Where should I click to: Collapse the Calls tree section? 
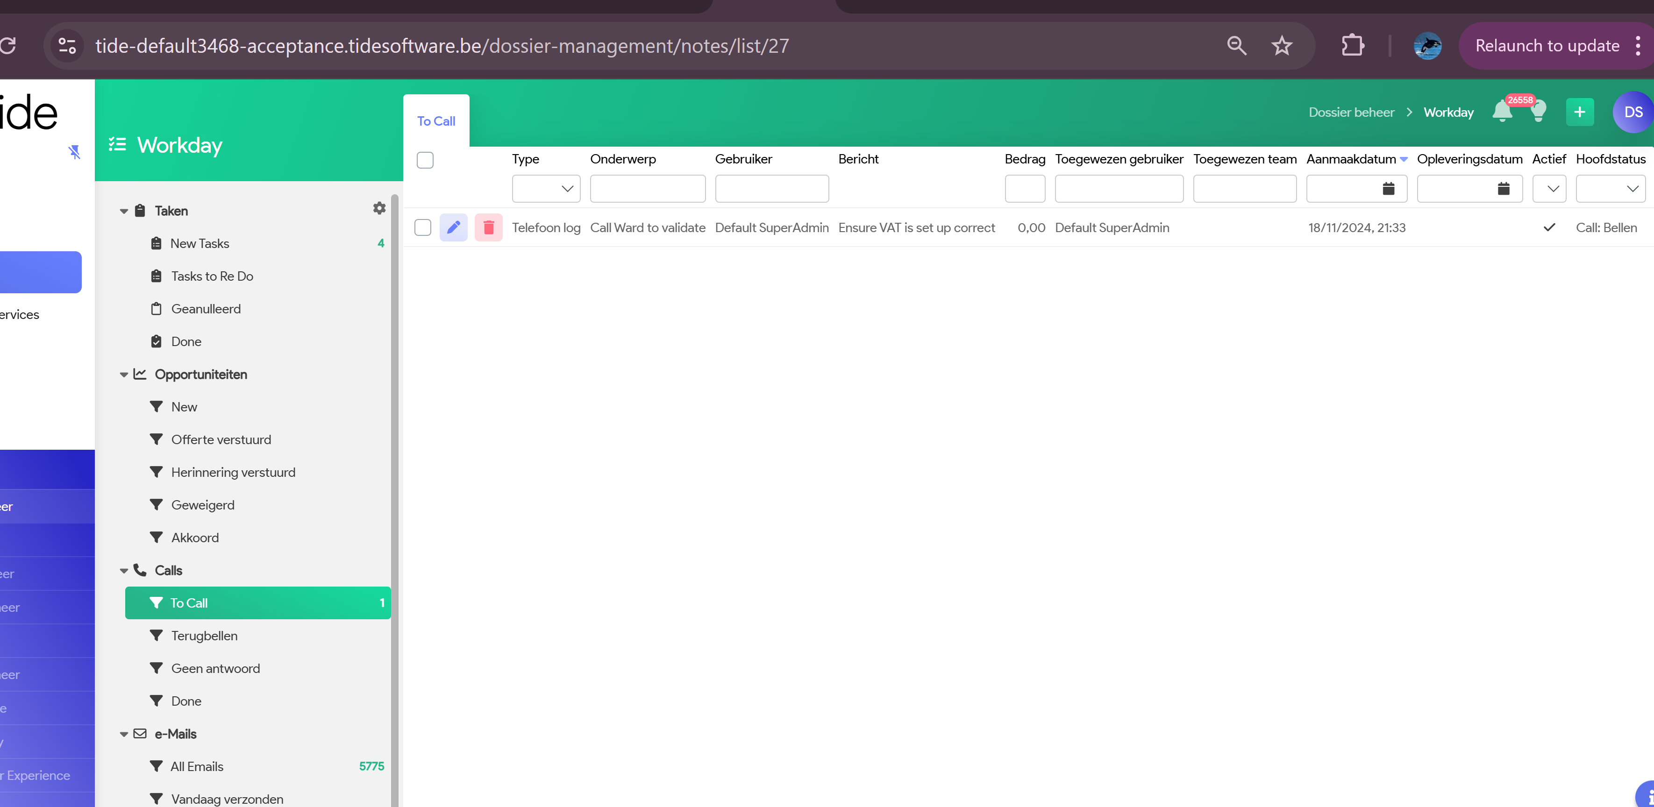click(124, 571)
